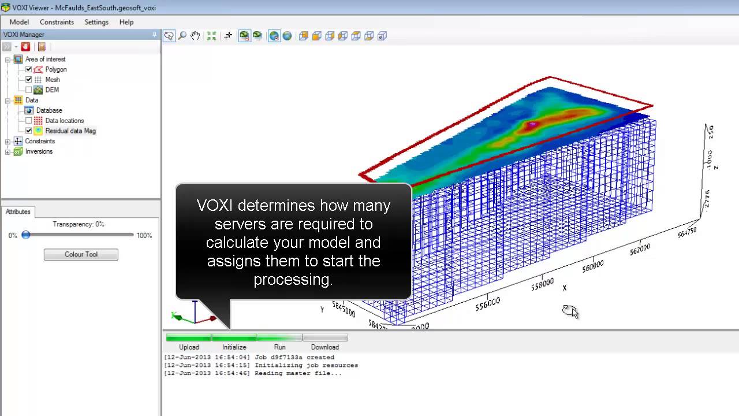Click the globe icon with red badge

[x=274, y=36]
